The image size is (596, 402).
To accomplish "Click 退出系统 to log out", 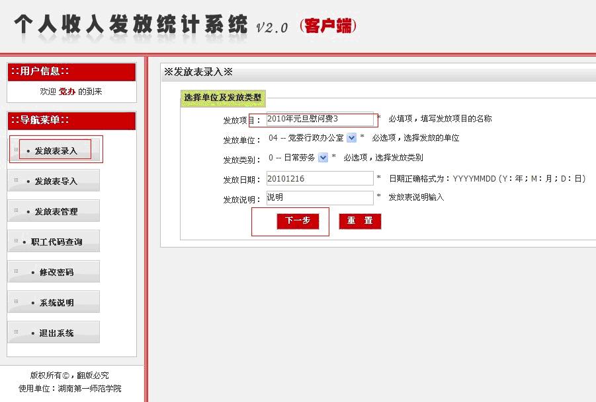I will [56, 333].
